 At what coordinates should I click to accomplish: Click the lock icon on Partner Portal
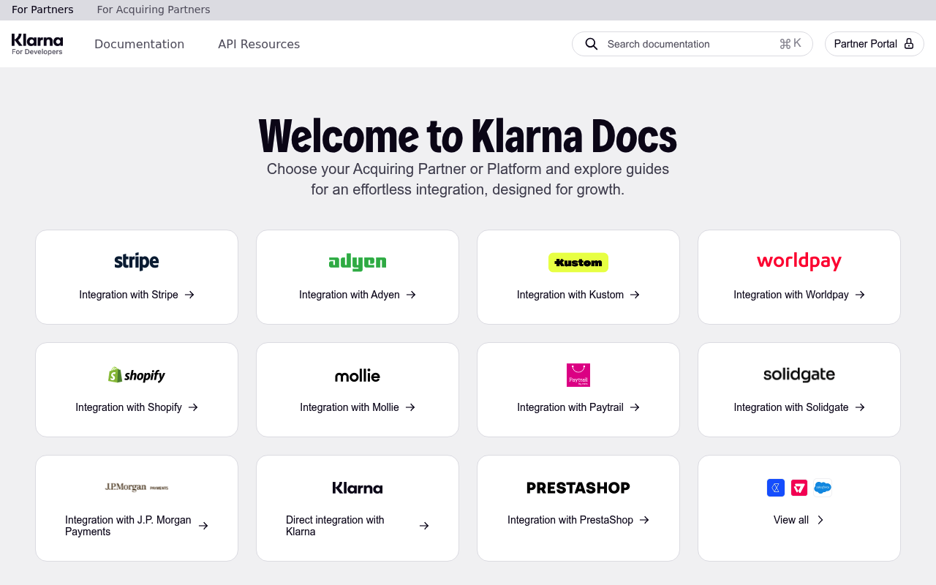[909, 44]
